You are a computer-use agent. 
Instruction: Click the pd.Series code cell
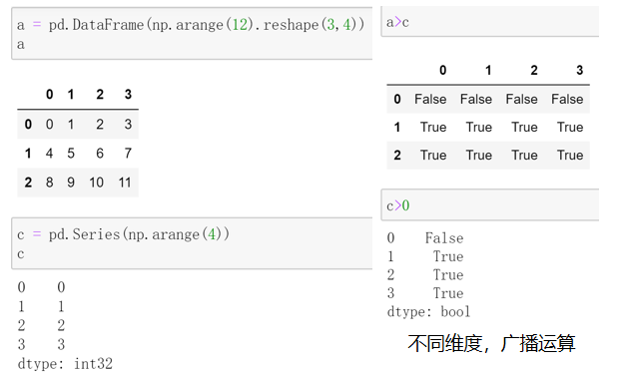(192, 243)
